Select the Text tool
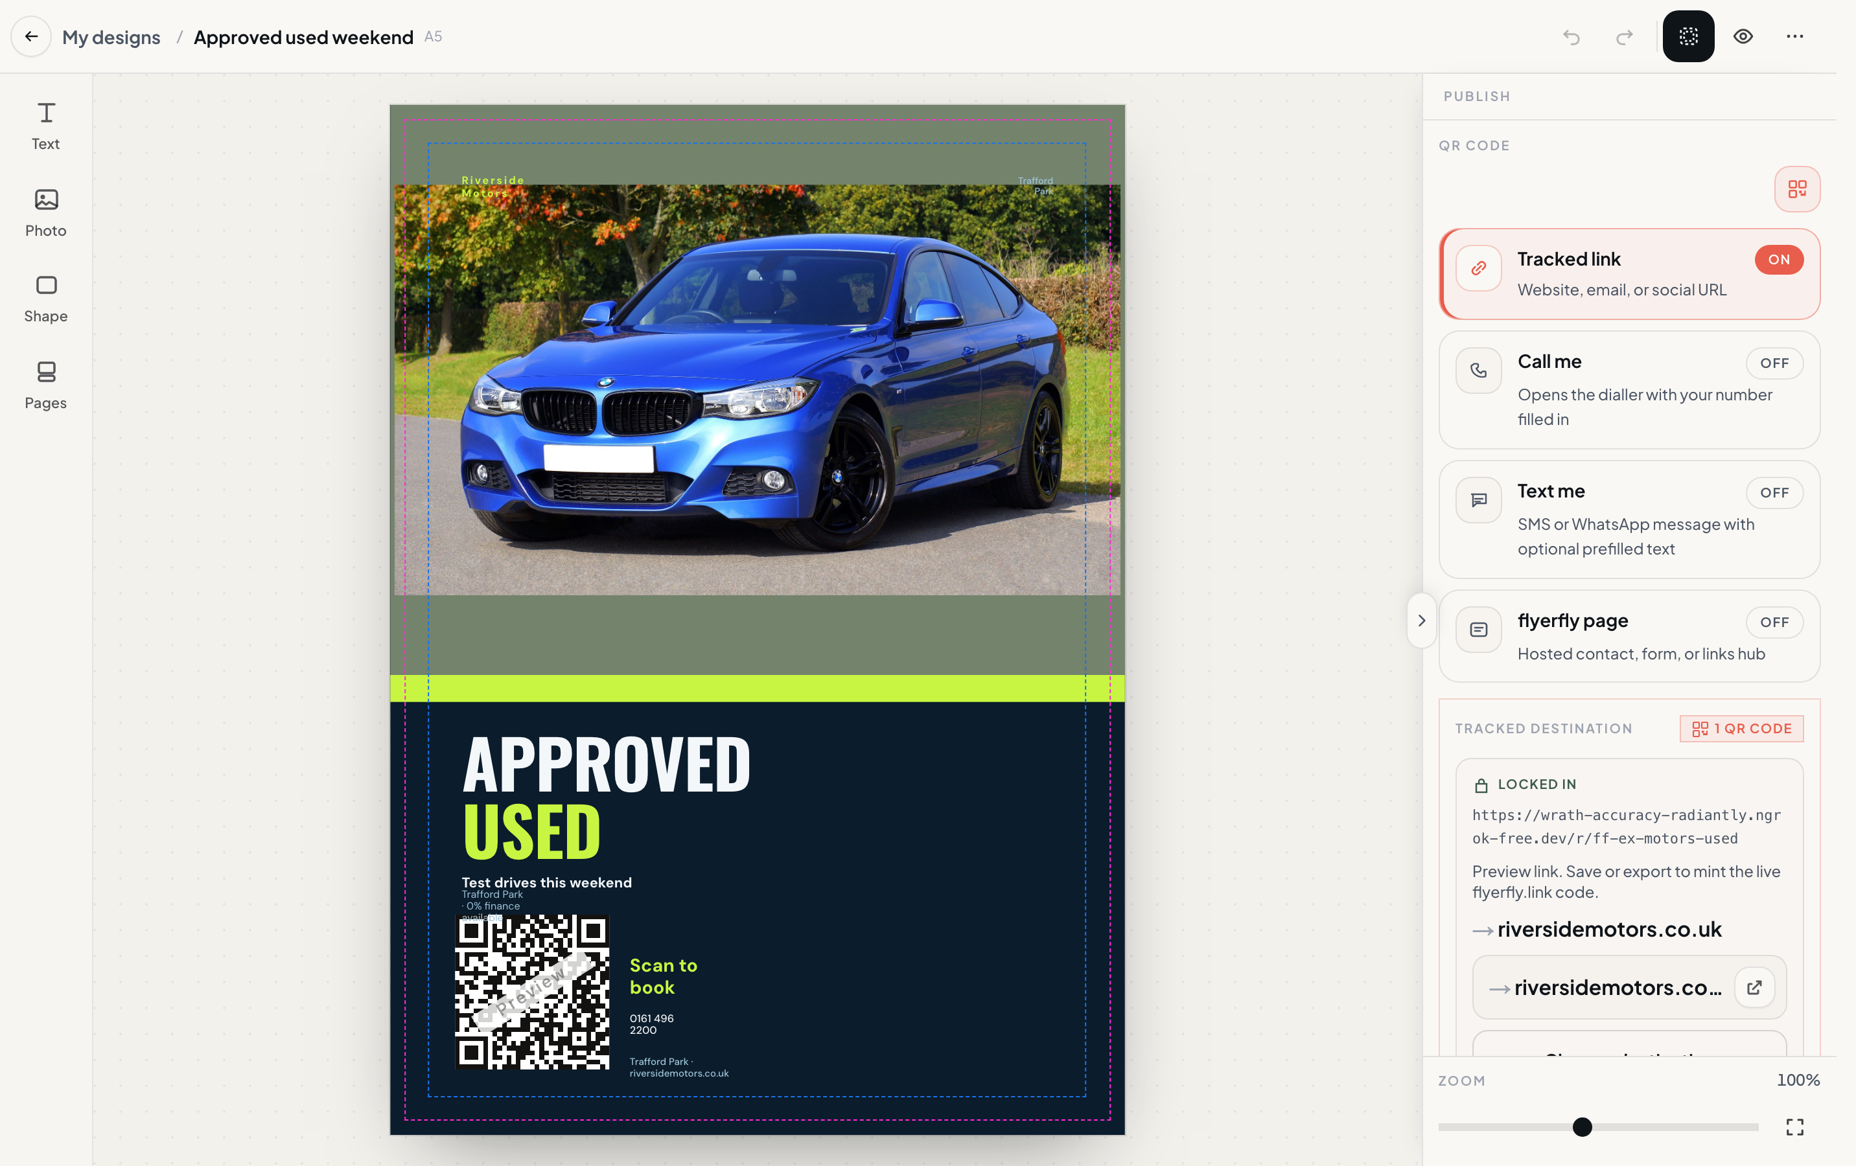Screen dimensions: 1856x1166 (x=45, y=127)
